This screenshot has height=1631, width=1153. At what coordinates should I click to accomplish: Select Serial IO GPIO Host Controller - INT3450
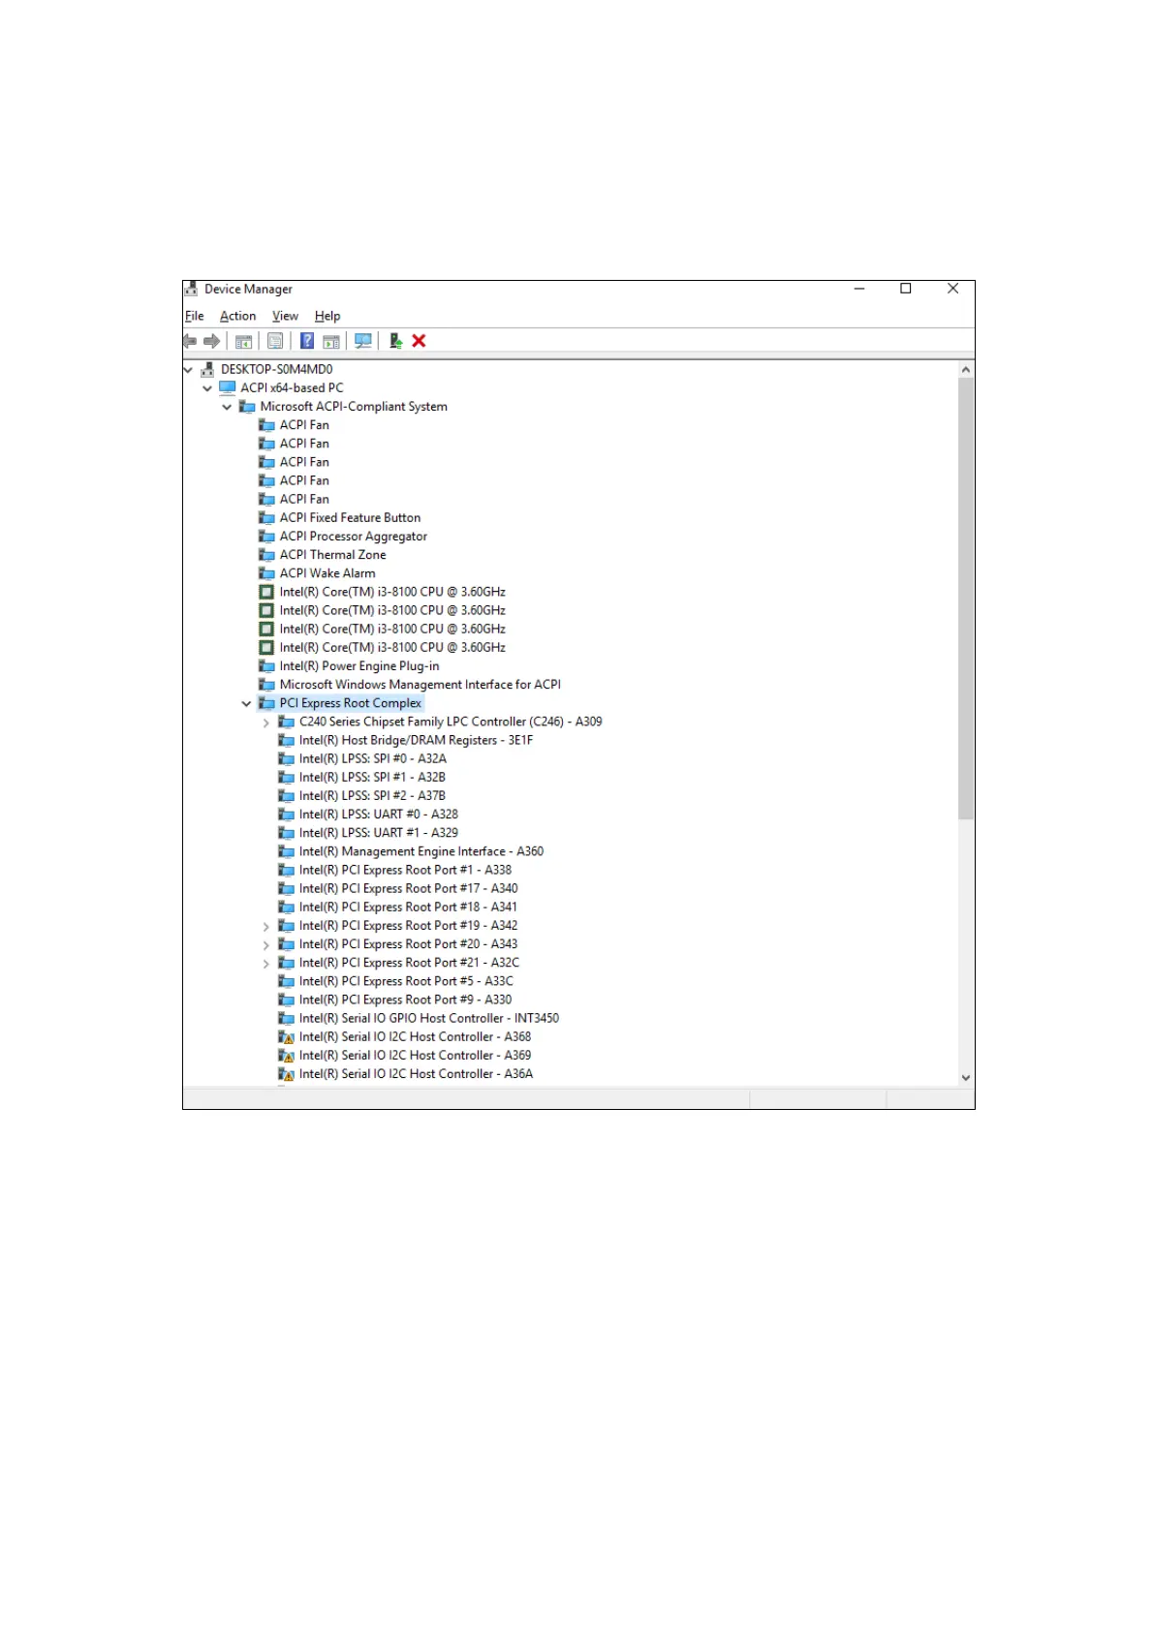(429, 1019)
